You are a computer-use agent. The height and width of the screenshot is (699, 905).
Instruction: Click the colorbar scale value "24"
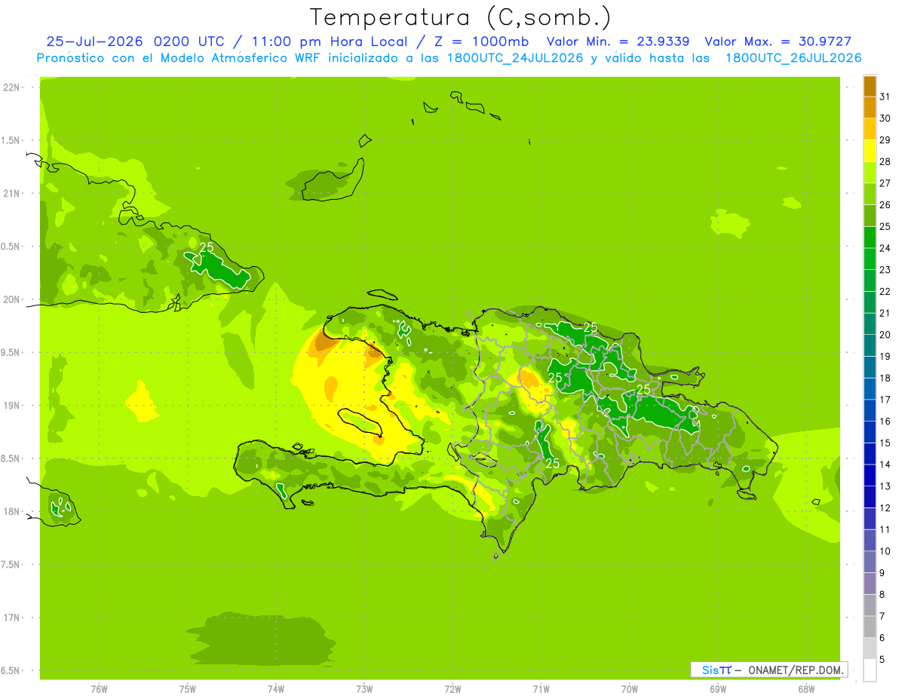[x=885, y=248]
